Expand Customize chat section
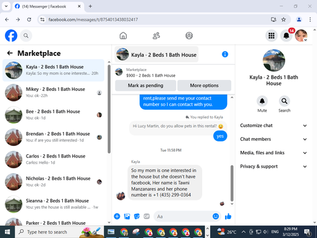This screenshot has height=238, width=317. tap(273, 126)
